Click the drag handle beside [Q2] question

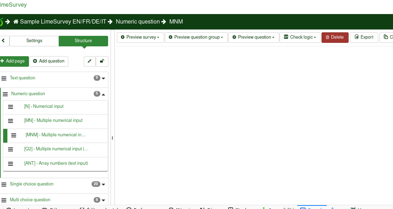[11, 150]
